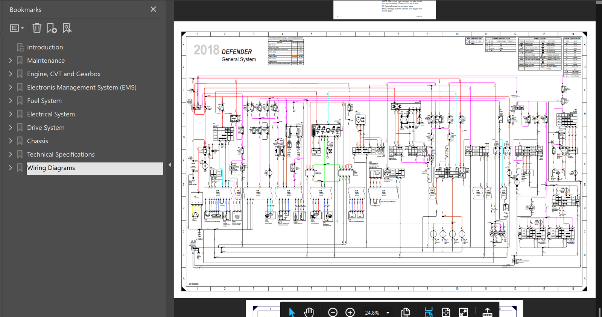Open the Technical Specifications bookmark
Image resolution: width=602 pixels, height=317 pixels.
click(61, 154)
